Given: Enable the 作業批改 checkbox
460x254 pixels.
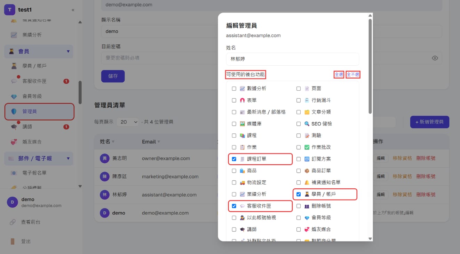Looking at the screenshot, I should (x=299, y=147).
